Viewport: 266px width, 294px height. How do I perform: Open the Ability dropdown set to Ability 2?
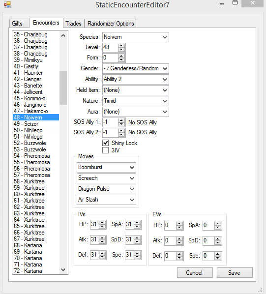point(136,79)
